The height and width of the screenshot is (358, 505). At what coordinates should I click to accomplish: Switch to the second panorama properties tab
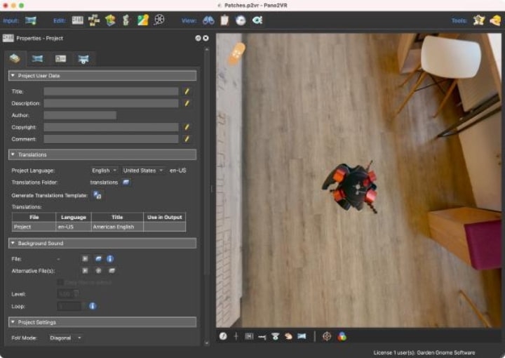[x=37, y=59]
